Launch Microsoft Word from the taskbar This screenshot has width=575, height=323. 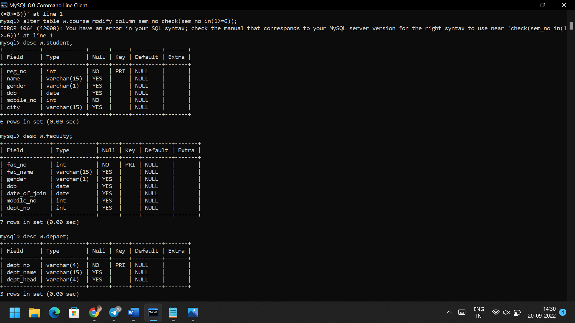point(134,313)
